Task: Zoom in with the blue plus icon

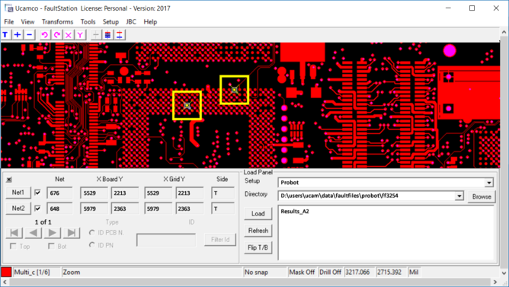Action: click(18, 35)
